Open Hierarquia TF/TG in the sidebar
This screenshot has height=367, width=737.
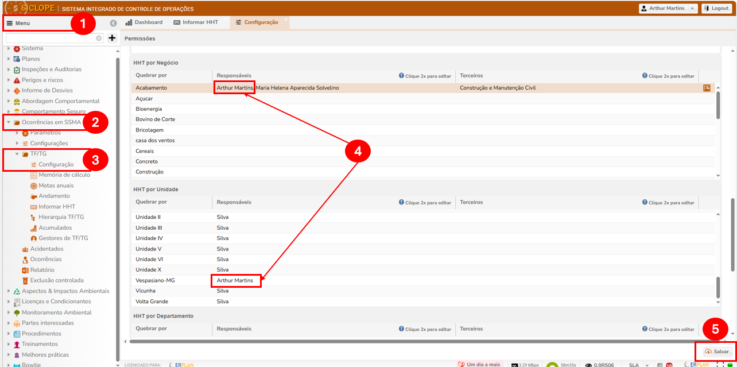(61, 217)
